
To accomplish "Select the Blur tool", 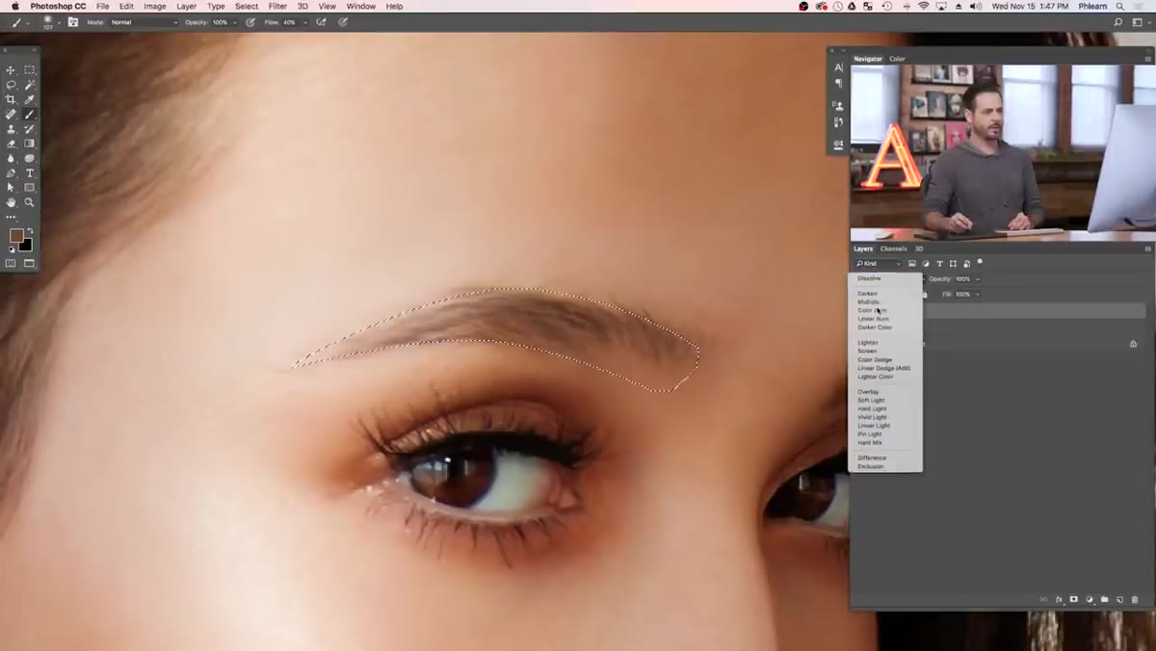I will click(x=12, y=158).
